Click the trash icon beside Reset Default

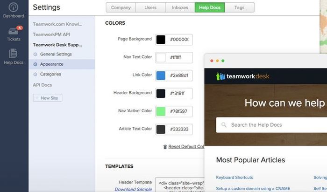[x=165, y=147]
